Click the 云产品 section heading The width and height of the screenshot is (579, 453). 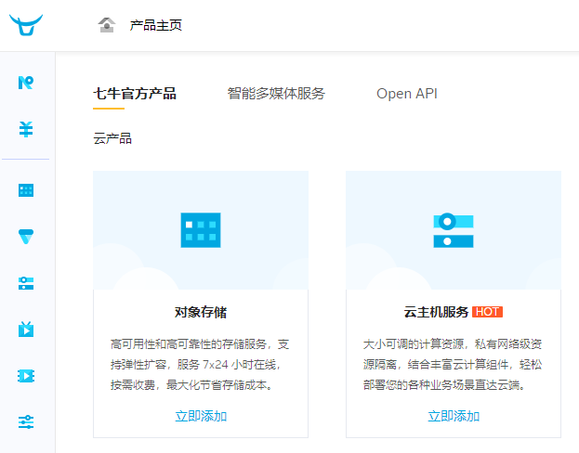112,138
